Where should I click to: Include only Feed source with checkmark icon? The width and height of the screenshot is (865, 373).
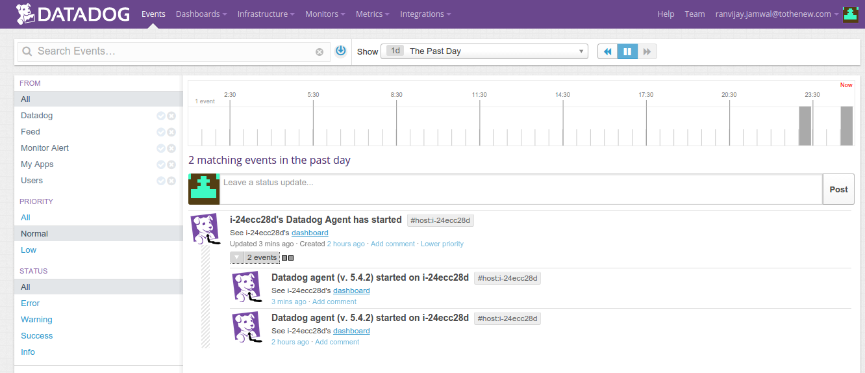(x=161, y=132)
